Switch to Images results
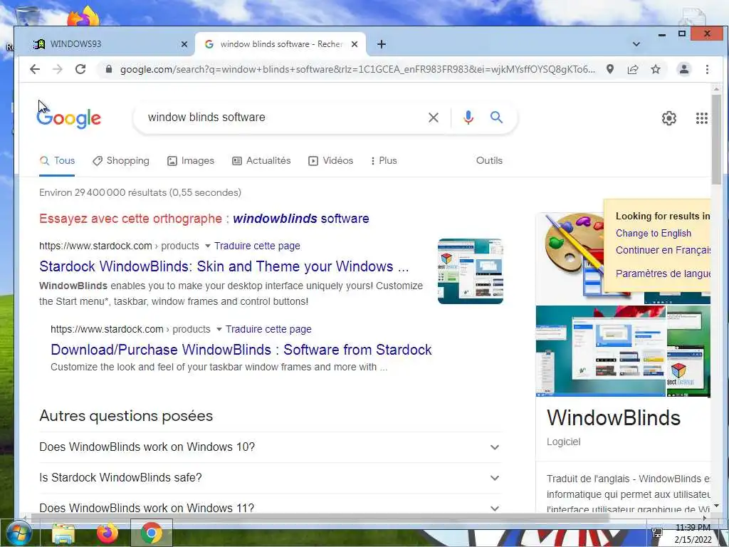Image resolution: width=729 pixels, height=547 pixels. pyautogui.click(x=191, y=161)
